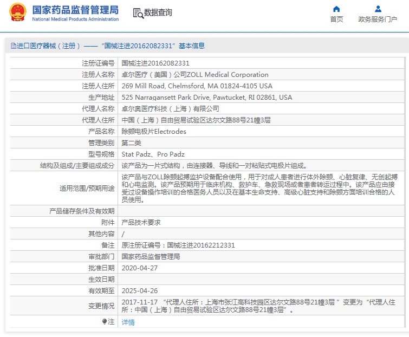Click the 进口医疗器械（注册）基本信息 heading

pos(111,46)
